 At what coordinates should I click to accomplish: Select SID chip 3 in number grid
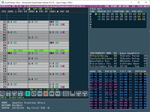pyautogui.click(x=64, y=95)
